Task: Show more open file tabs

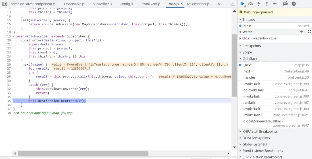Action: pyautogui.click(x=219, y=4)
